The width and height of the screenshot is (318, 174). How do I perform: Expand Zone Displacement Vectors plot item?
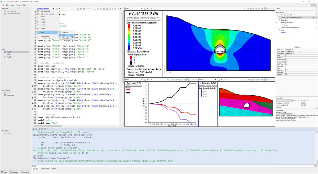(x=277, y=28)
